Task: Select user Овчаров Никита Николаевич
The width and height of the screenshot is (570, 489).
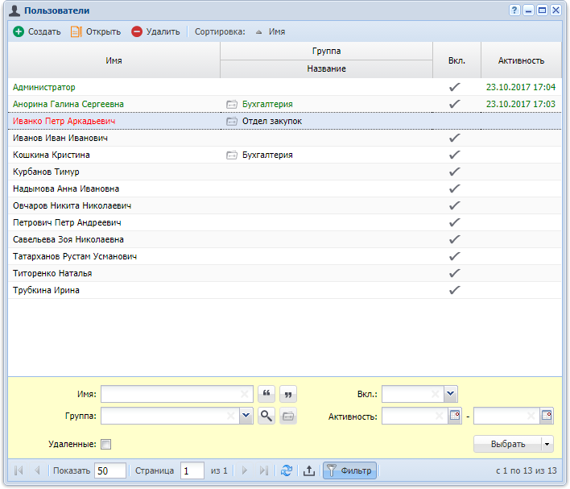Action: click(x=72, y=205)
